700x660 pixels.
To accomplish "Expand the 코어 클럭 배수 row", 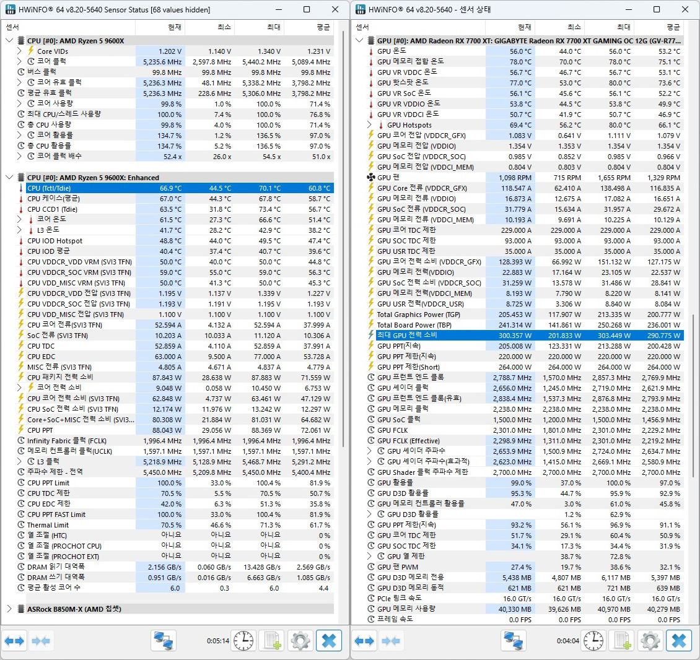I will [19, 156].
